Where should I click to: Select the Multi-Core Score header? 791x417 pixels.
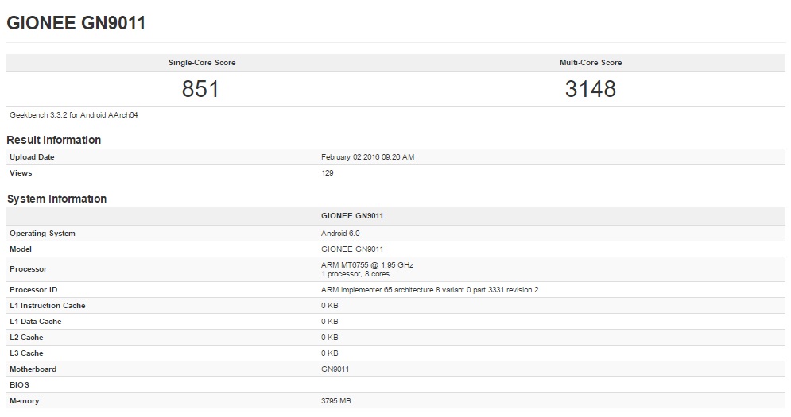(x=590, y=63)
